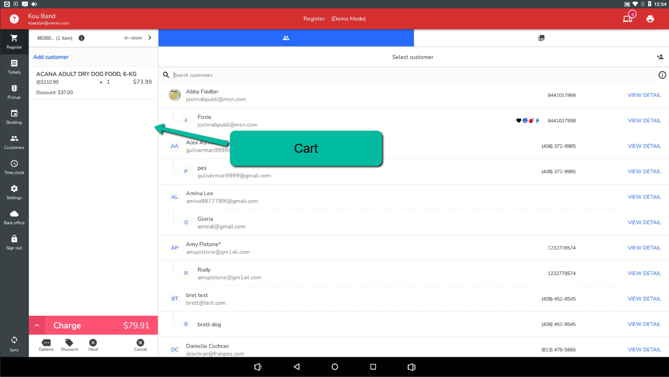Expand the In-store order type chevron

pyautogui.click(x=150, y=38)
